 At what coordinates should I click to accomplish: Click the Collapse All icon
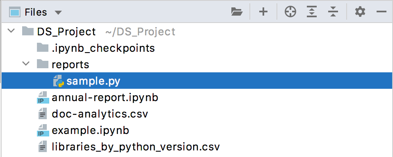click(333, 12)
